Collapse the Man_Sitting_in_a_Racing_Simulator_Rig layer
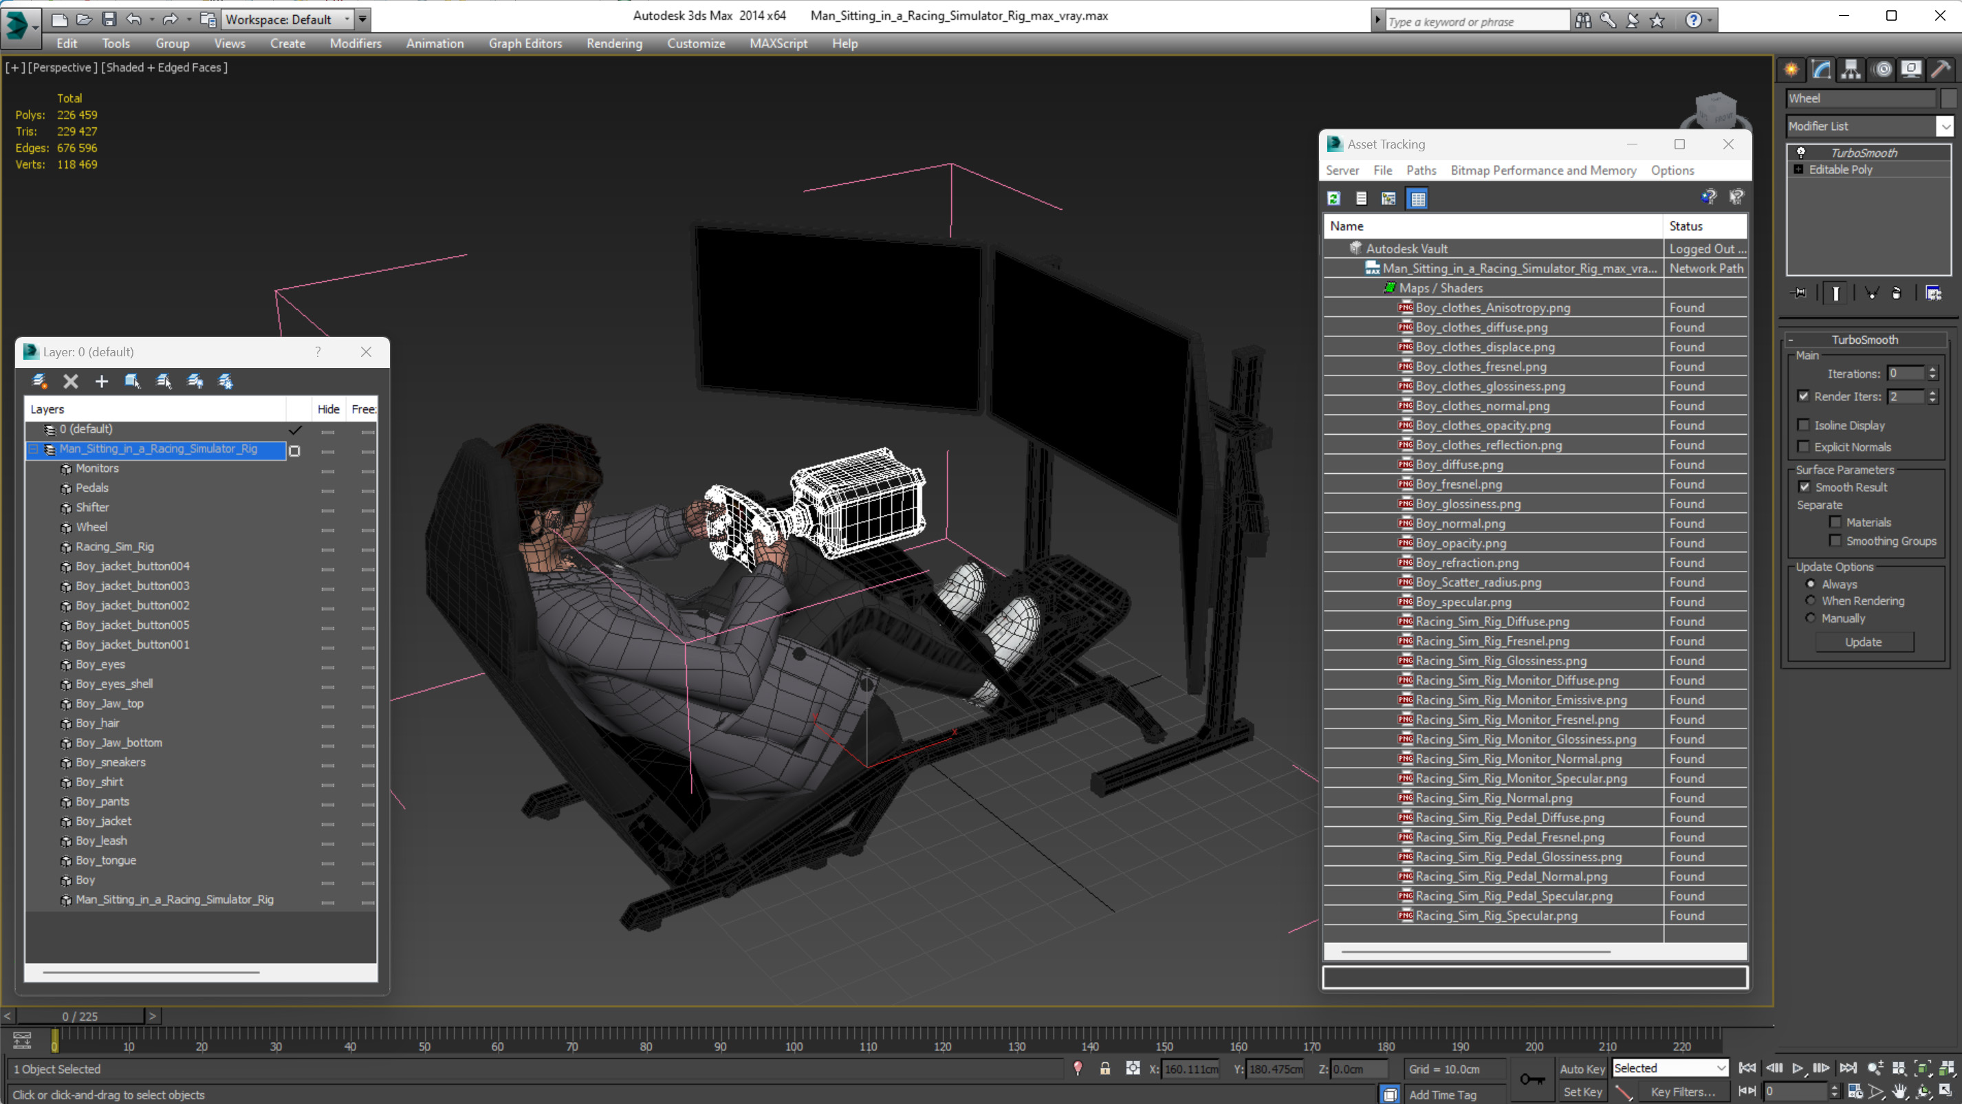 pyautogui.click(x=34, y=448)
